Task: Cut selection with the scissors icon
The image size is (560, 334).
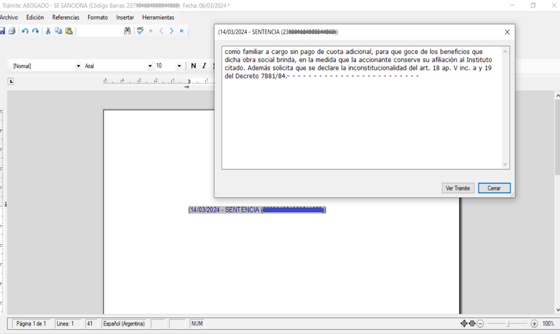Action: [48, 31]
